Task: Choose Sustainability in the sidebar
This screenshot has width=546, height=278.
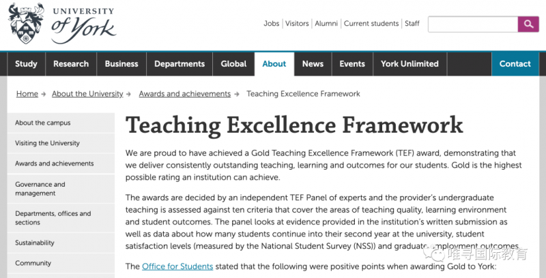Action: tap(61, 243)
